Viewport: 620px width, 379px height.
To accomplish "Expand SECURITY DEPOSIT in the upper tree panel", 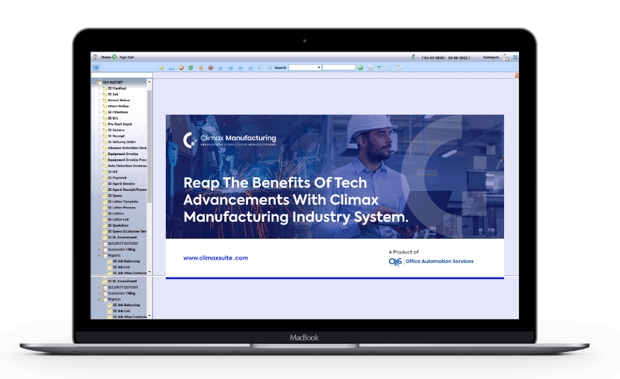I will [99, 243].
